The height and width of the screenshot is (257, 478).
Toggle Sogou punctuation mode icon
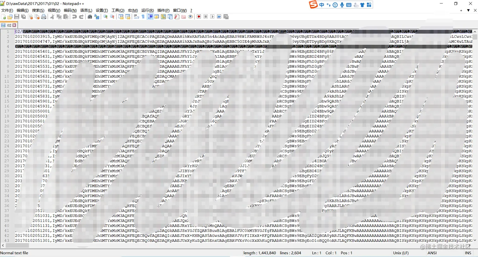[328, 5]
